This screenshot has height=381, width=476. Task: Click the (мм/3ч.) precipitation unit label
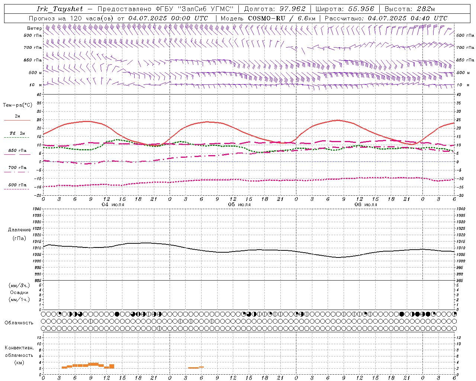19,285
